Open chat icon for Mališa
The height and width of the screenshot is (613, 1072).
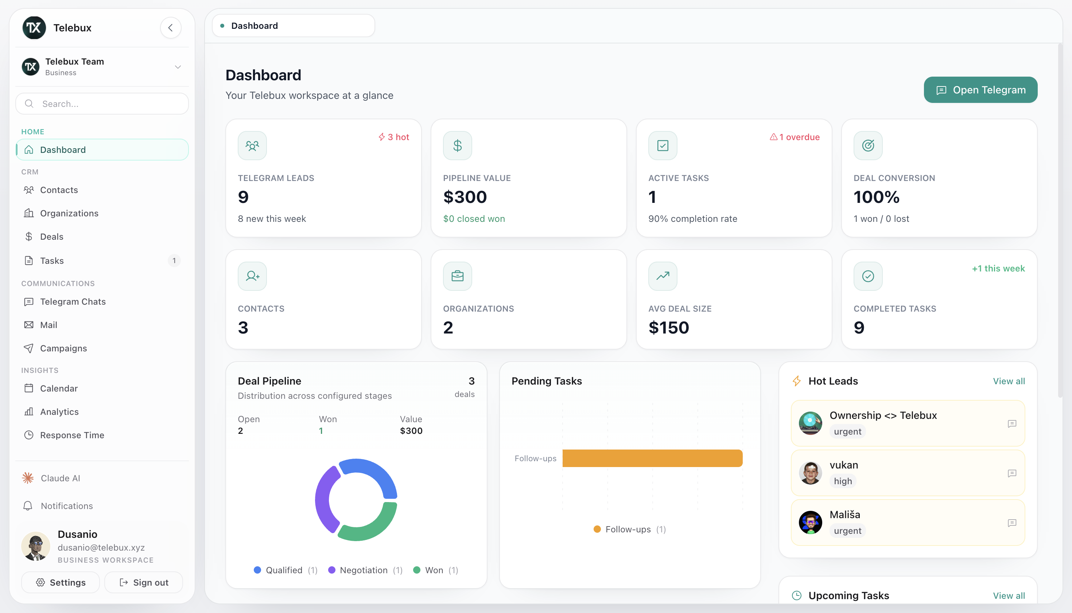(1012, 523)
